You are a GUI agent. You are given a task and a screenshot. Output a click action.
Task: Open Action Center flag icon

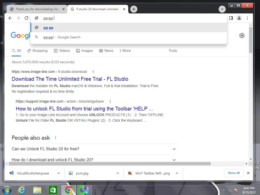pyautogui.click(x=236, y=190)
